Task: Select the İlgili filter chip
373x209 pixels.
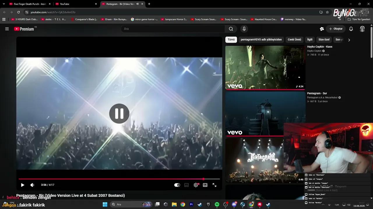Action: point(310,39)
